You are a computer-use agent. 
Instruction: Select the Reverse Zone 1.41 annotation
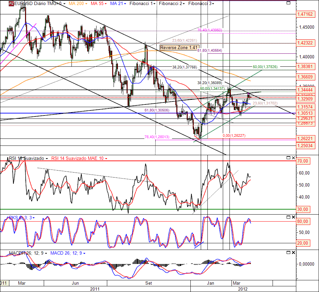click(x=179, y=47)
